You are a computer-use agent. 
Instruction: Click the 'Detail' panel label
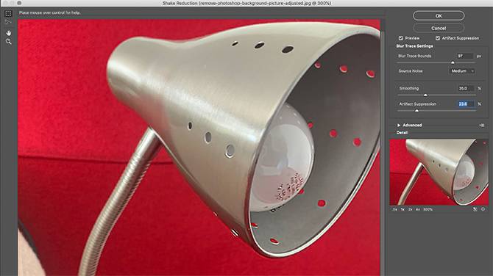402,133
